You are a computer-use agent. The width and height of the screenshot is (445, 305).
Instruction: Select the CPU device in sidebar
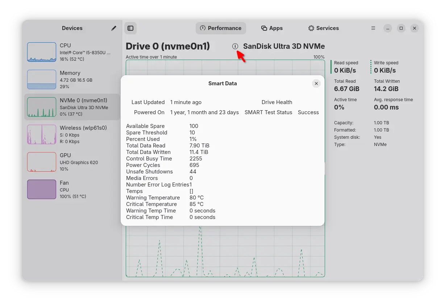tap(72, 52)
